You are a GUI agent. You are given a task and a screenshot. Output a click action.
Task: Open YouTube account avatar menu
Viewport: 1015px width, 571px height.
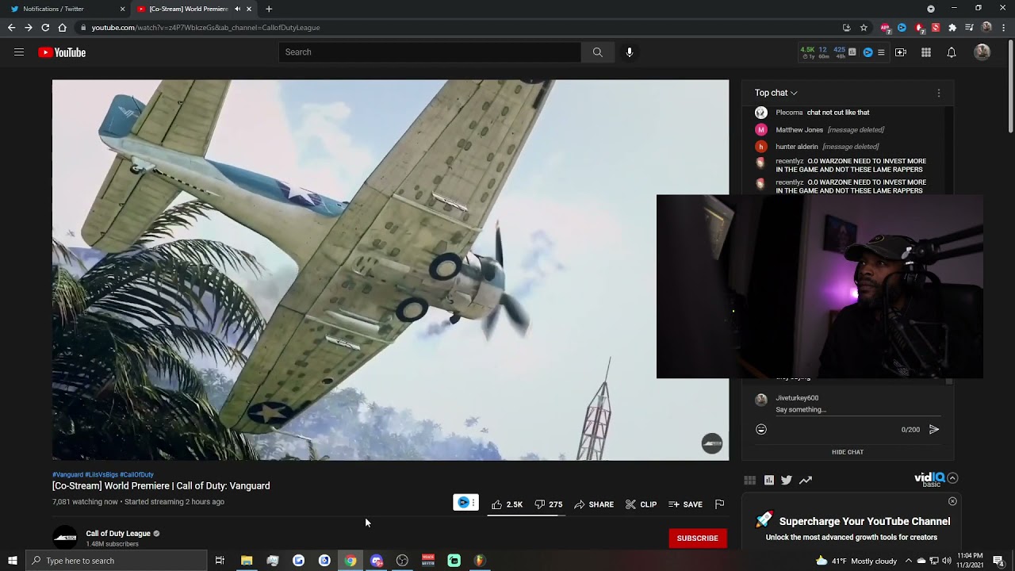pyautogui.click(x=982, y=52)
